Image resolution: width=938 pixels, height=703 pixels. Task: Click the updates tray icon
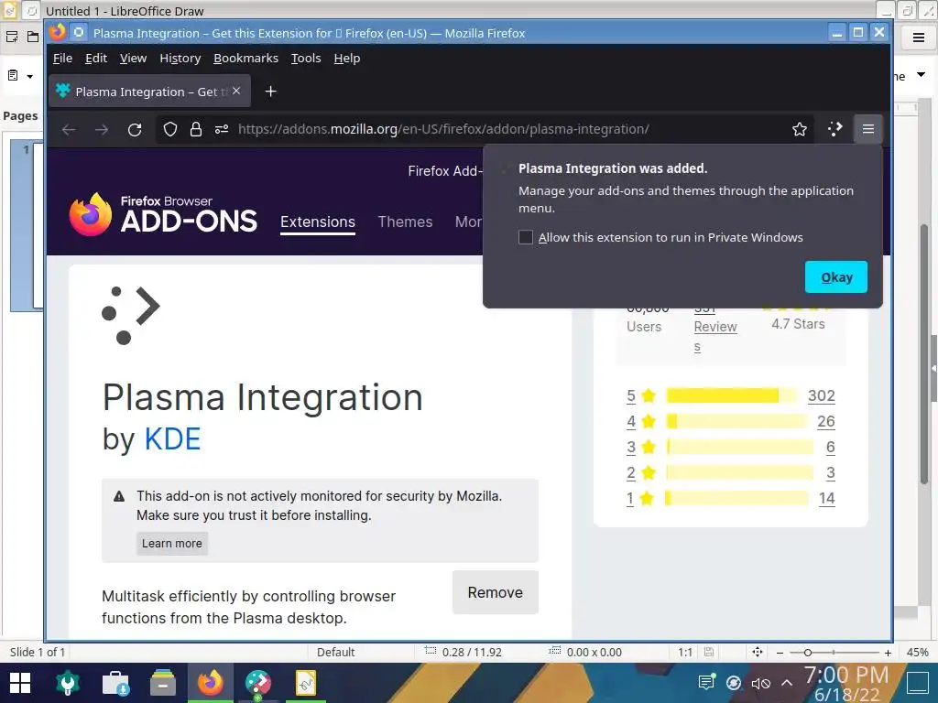click(734, 683)
